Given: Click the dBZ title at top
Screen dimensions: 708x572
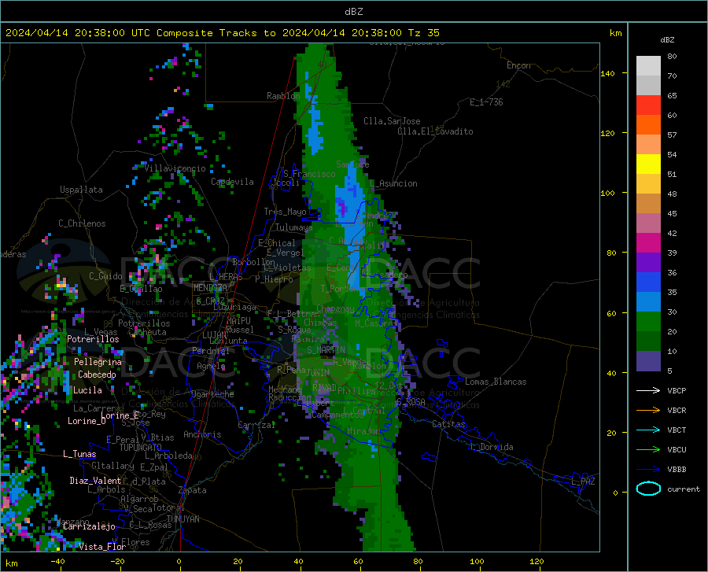Looking at the screenshot, I should click(353, 12).
